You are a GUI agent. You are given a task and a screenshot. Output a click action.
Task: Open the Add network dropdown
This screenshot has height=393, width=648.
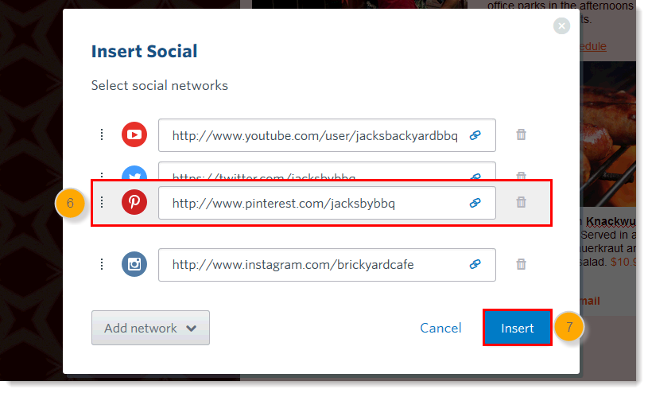point(150,328)
